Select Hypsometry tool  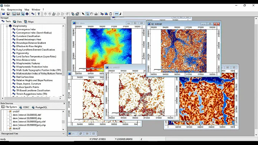point(23,53)
